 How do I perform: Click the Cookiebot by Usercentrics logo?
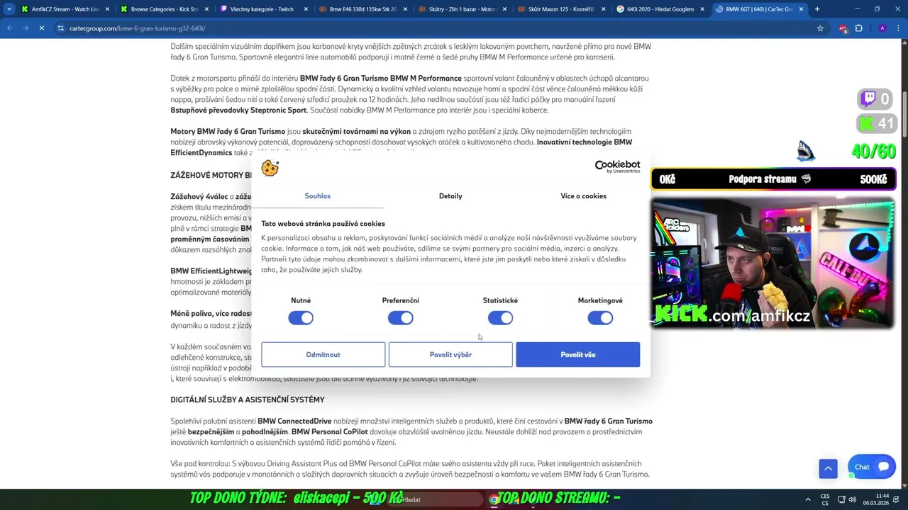[617, 166]
